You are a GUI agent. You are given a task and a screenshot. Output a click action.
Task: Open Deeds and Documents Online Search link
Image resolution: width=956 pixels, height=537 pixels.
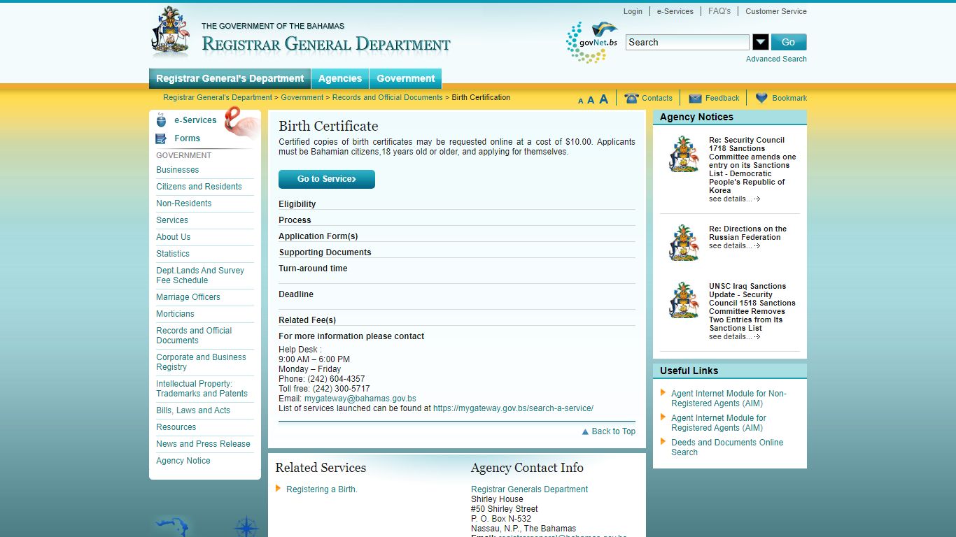[727, 447]
